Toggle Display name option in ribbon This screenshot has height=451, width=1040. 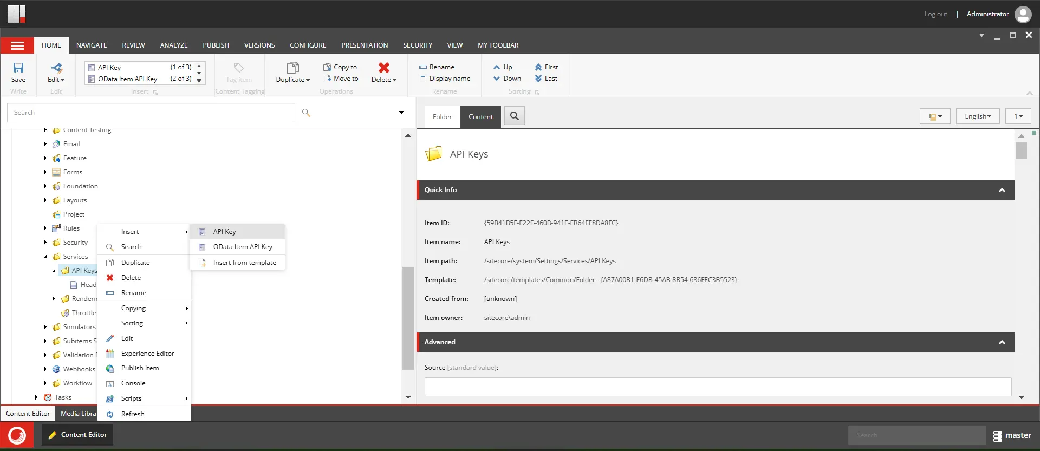tap(445, 79)
